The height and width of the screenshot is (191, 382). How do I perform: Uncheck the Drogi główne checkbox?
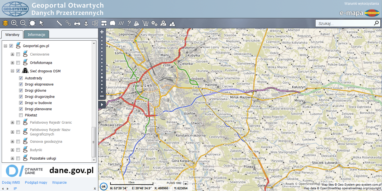(x=21, y=90)
